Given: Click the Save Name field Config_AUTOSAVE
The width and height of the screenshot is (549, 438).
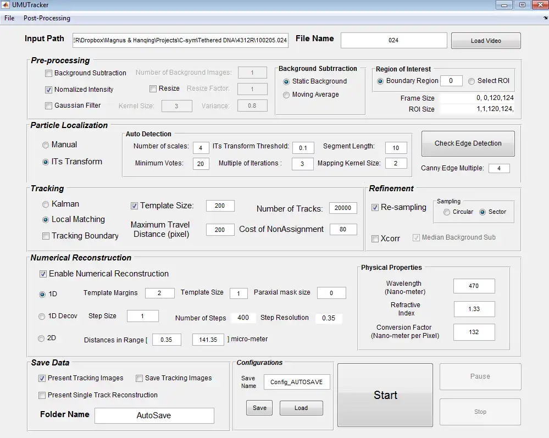Looking at the screenshot, I should (297, 382).
